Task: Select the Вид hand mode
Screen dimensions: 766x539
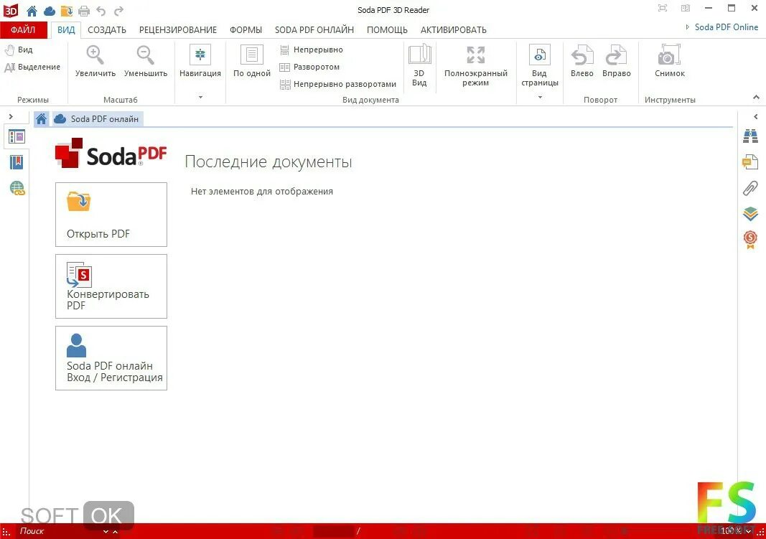Action: 18,50
